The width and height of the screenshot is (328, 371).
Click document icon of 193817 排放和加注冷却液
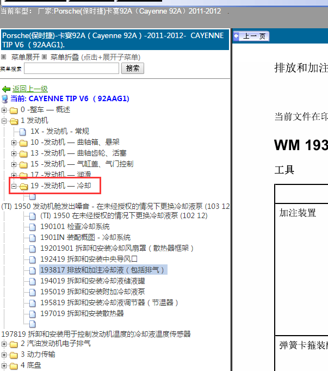tap(33, 270)
